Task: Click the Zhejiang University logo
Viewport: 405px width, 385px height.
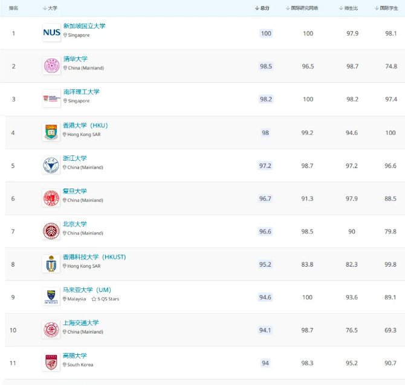Action: tap(51, 165)
